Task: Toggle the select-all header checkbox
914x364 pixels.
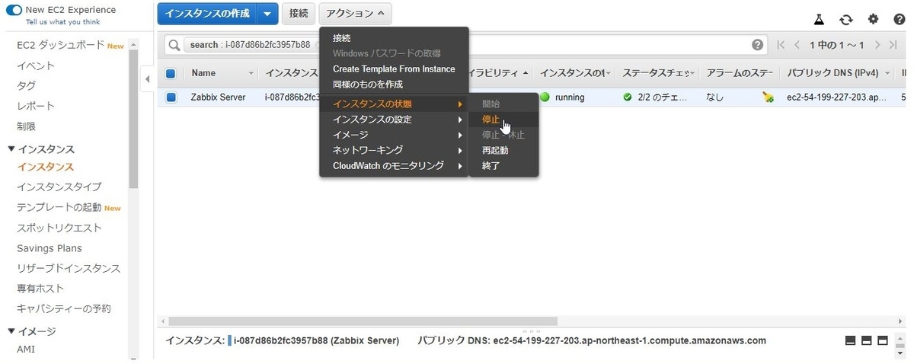Action: tap(171, 74)
